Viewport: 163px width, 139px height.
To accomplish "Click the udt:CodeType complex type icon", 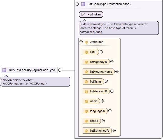I will click(83, 4).
